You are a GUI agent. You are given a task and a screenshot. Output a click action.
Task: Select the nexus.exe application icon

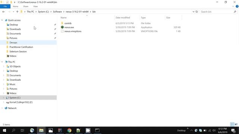click(x=62, y=27)
